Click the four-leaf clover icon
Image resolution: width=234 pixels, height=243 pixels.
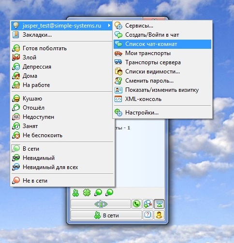pos(87,192)
